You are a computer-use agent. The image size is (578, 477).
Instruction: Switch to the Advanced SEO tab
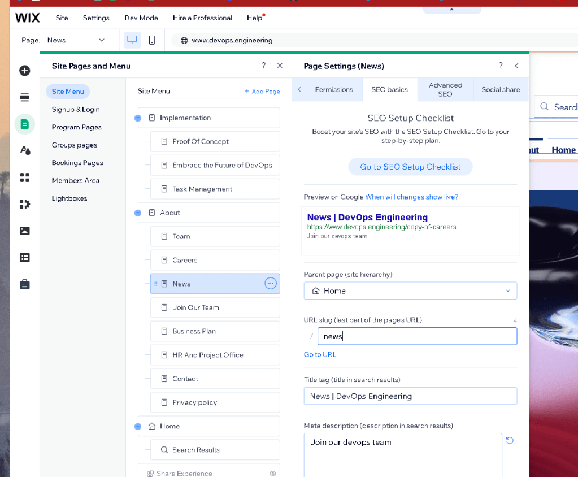pos(445,89)
